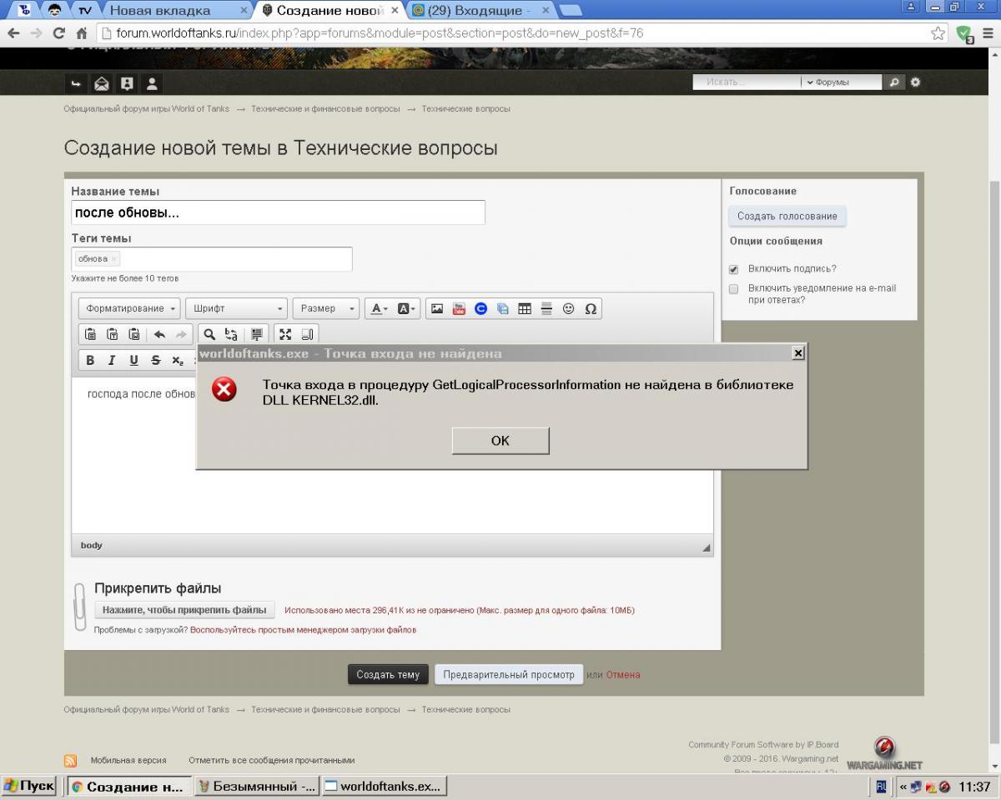Insert special character with Omega icon
This screenshot has height=800, width=1001.
tap(591, 308)
